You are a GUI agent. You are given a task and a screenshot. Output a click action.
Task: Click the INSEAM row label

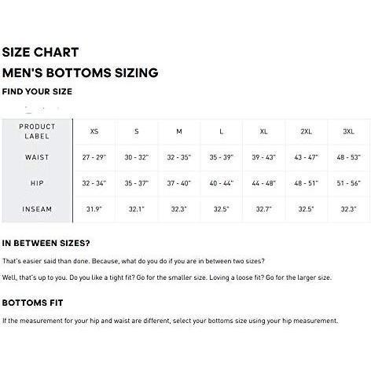(37, 209)
